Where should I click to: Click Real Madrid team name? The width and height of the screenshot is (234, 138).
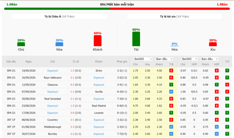[x=99, y=106]
